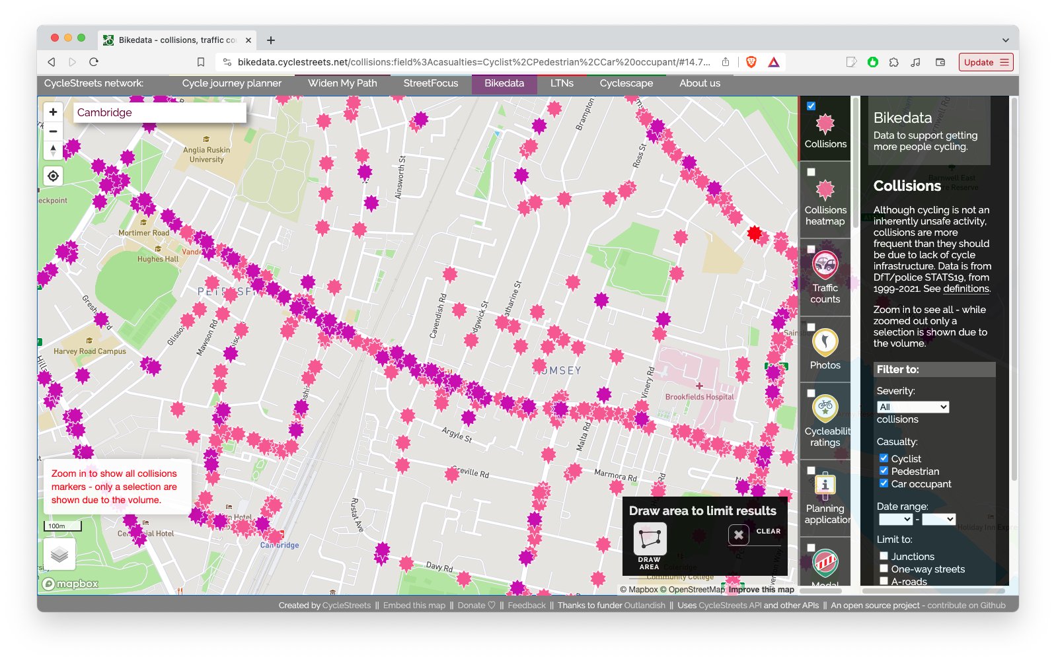Disable the Collisions layer checkbox
This screenshot has width=1056, height=661.
811,106
